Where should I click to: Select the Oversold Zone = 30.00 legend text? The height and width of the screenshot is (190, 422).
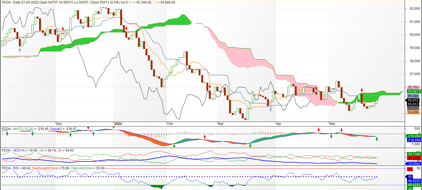pyautogui.click(x=88, y=168)
